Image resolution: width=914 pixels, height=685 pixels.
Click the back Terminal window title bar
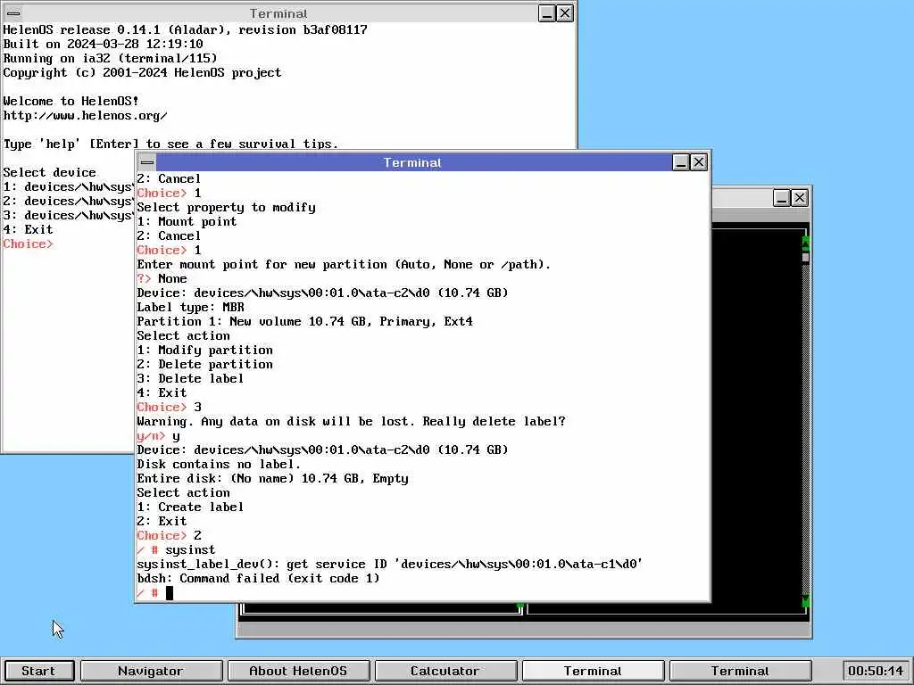[278, 13]
